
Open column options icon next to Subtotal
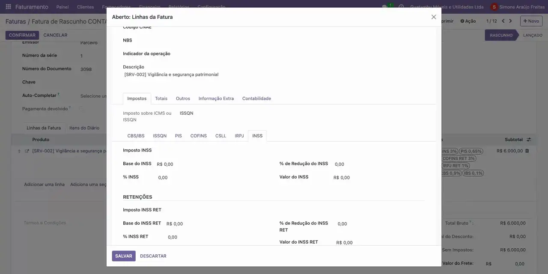click(x=529, y=140)
